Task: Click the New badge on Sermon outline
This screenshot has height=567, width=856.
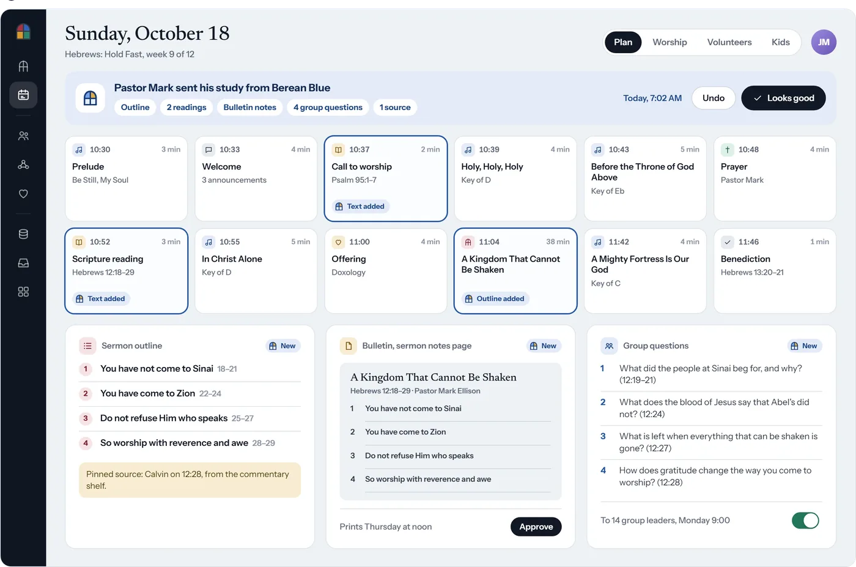Action: [282, 346]
